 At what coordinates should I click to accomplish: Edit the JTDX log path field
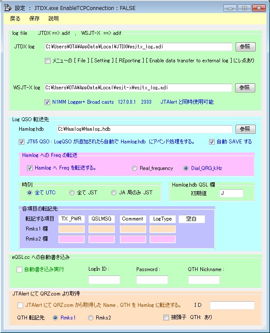click(x=138, y=47)
